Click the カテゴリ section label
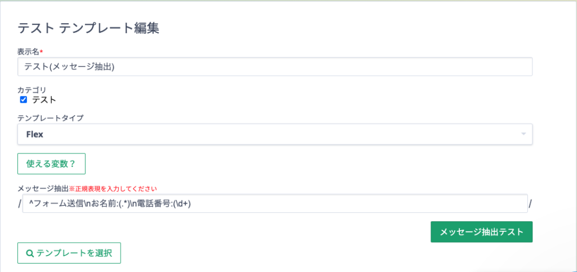This screenshot has width=577, height=272. (x=32, y=90)
